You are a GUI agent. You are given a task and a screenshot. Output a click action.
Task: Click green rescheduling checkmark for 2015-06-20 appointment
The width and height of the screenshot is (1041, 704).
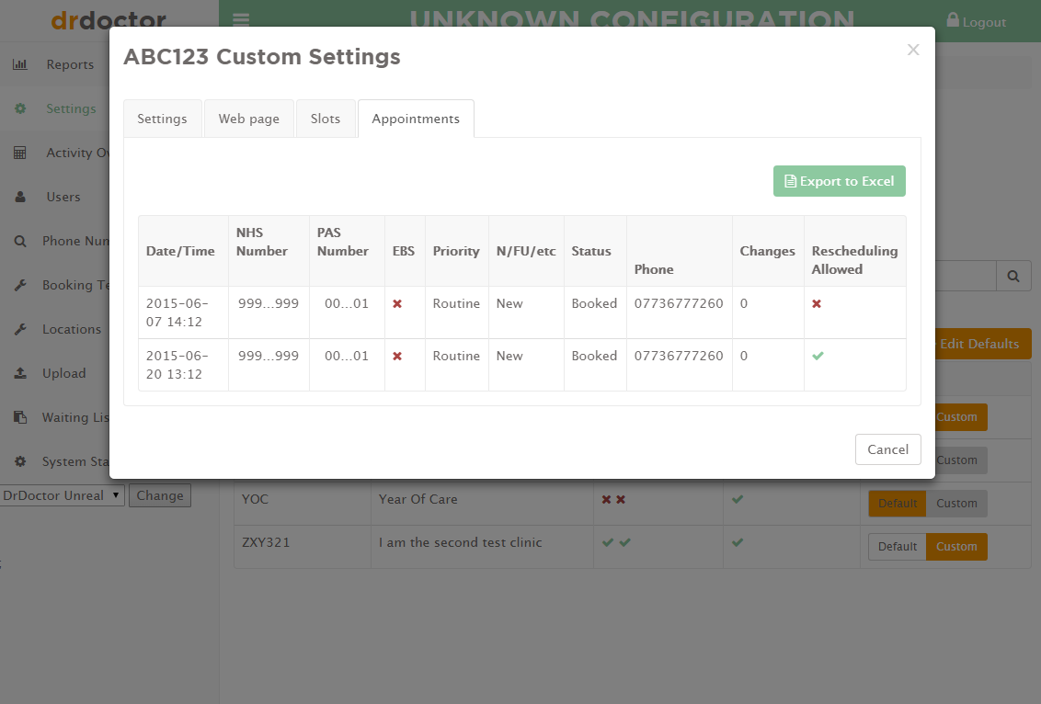click(818, 356)
